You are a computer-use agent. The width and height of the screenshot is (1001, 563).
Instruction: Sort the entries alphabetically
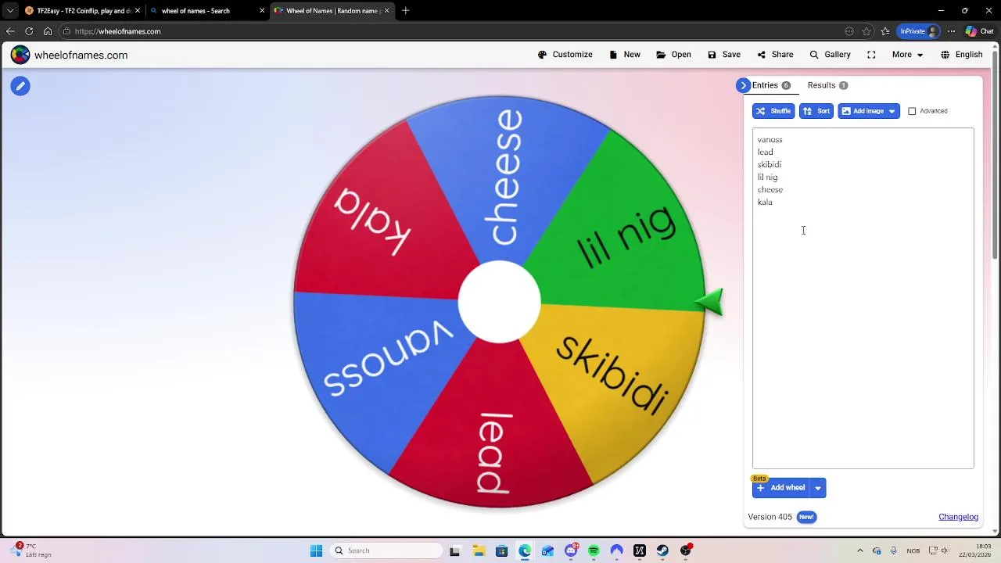coord(816,111)
